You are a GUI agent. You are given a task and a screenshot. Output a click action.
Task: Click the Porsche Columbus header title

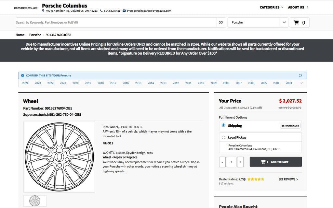coord(65,6)
